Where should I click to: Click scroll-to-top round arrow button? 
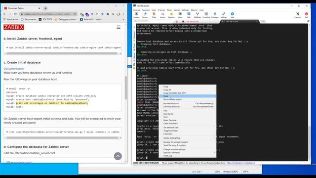(118, 156)
